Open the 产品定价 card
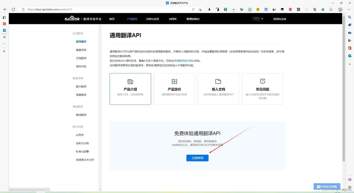354x193 pixels. tap(174, 89)
